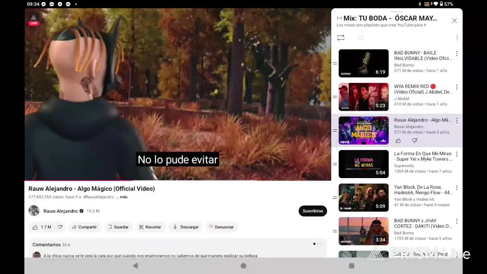Open Rauw Alejandro channel name link
The image size is (487, 274).
coord(60,211)
